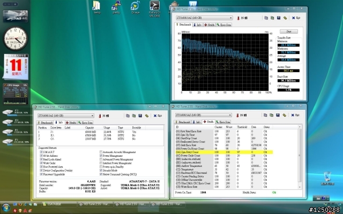Toggle Native Command Queuing (NCQ) checkbox
The height and width of the screenshot is (214, 343).
[101, 174]
